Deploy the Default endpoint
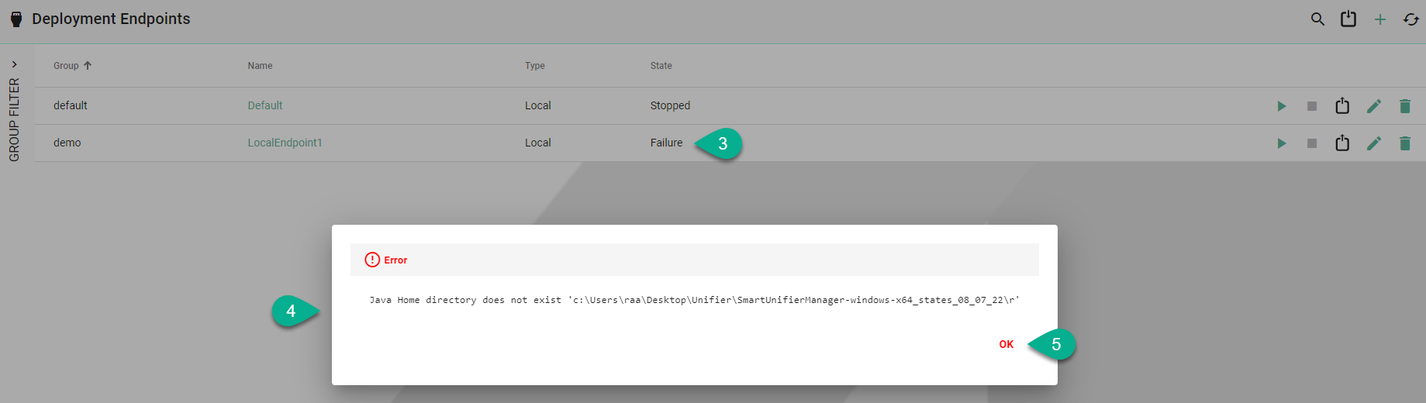Image resolution: width=1426 pixels, height=403 pixels. pyautogui.click(x=1342, y=106)
